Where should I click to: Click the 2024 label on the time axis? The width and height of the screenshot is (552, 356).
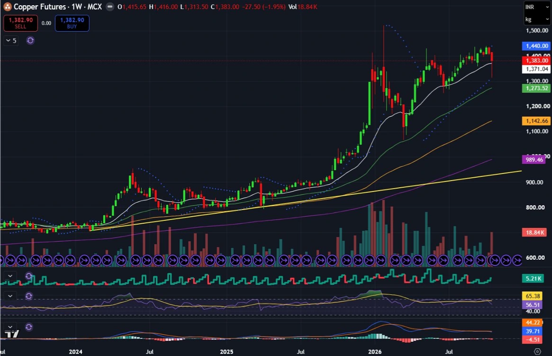[75, 352]
